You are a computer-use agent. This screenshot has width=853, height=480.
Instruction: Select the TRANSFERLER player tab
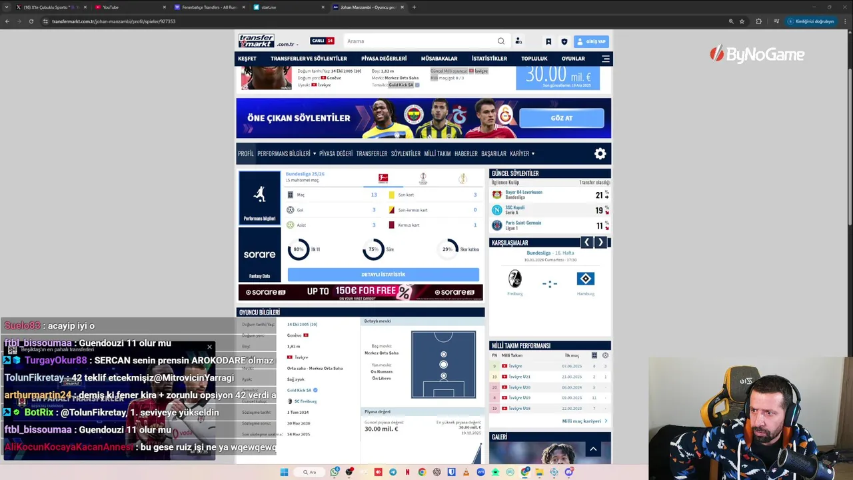[372, 153]
